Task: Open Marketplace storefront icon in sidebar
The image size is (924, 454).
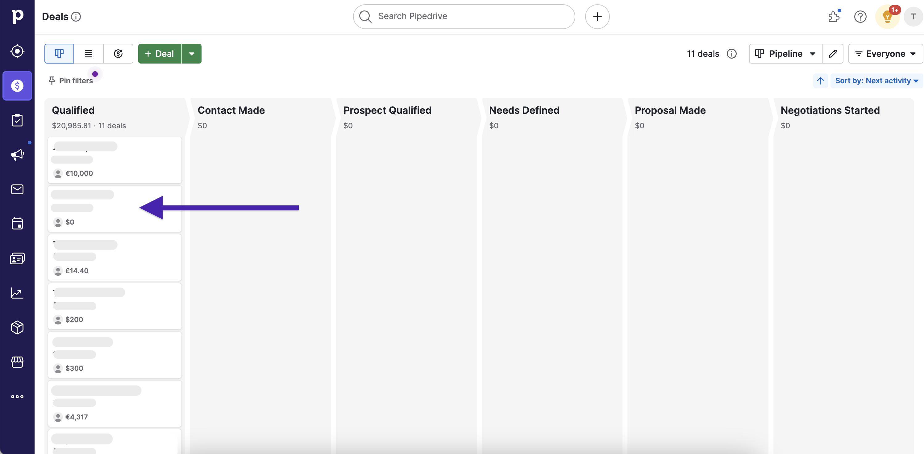Action: point(17,362)
